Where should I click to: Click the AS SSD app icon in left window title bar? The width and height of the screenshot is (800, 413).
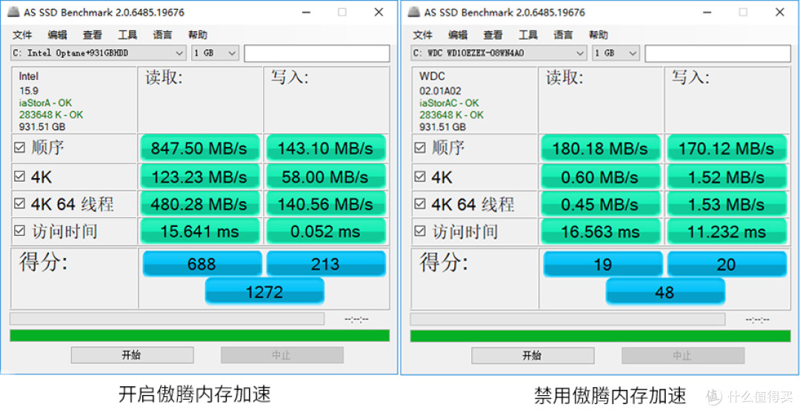[x=14, y=13]
